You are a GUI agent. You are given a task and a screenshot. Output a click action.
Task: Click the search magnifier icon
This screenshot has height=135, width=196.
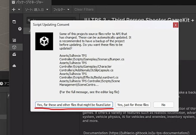pyautogui.click(x=29, y=20)
